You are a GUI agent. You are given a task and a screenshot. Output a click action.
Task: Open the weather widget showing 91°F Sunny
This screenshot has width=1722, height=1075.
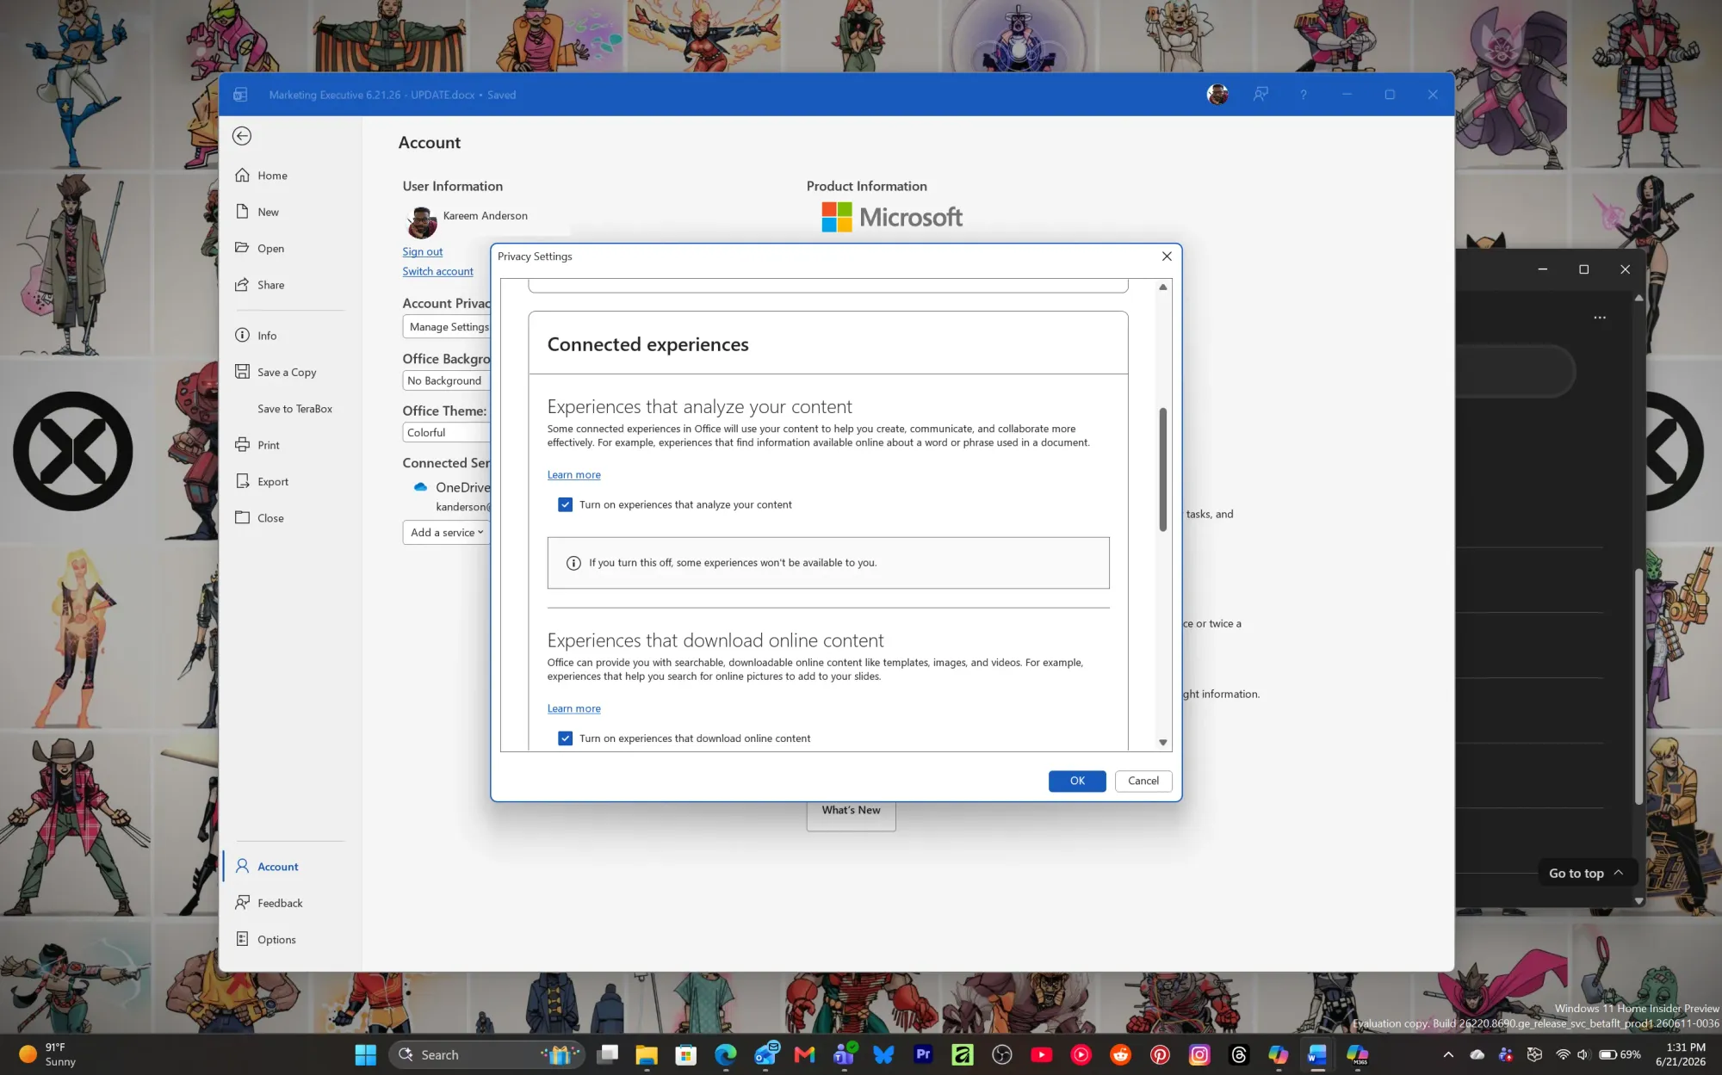click(x=48, y=1054)
